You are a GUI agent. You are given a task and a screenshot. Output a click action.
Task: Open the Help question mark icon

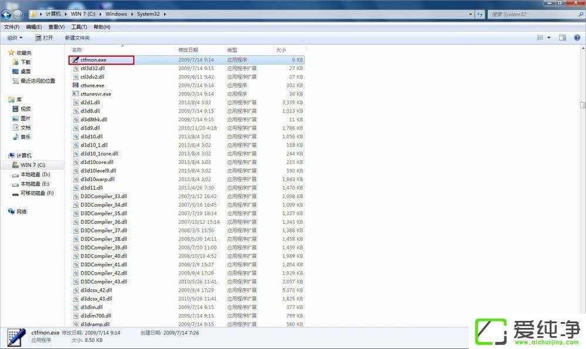click(577, 37)
